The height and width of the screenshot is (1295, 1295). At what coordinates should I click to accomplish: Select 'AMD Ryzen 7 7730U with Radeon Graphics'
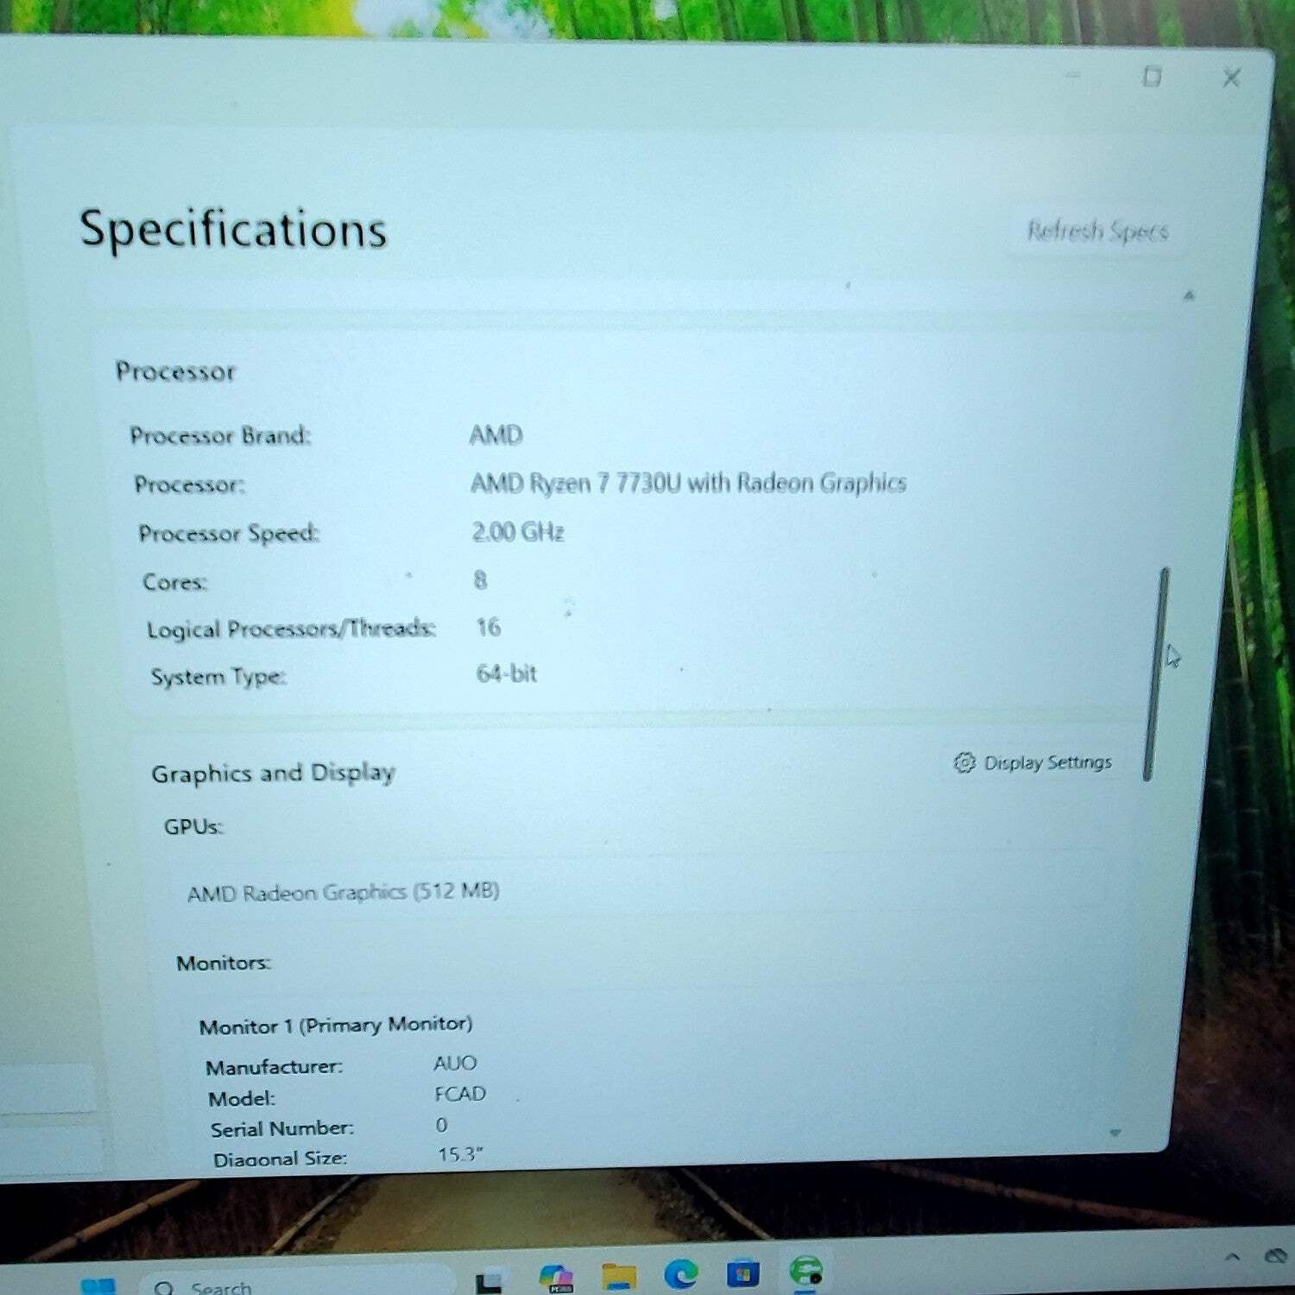click(x=688, y=483)
